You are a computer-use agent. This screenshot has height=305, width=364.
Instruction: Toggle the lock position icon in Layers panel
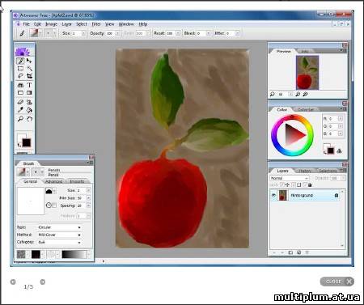[x=287, y=185]
